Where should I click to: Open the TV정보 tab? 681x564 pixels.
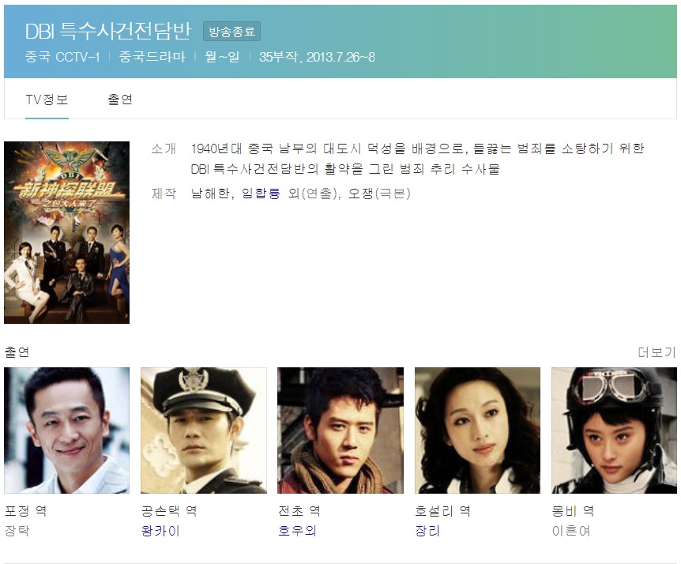point(47,100)
